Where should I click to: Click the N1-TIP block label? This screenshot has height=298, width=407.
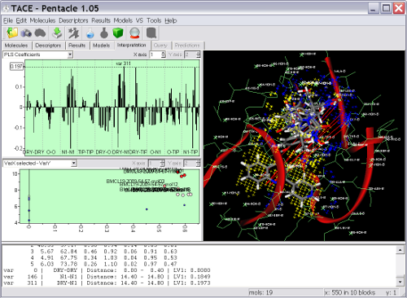click(x=190, y=152)
